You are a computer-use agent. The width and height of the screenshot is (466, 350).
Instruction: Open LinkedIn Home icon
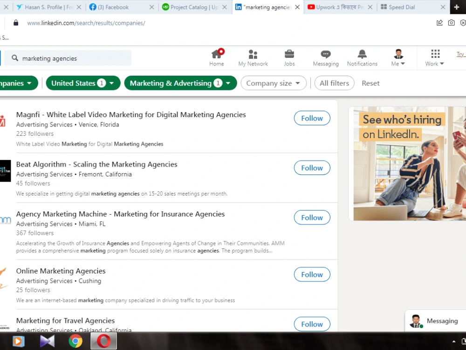point(217,57)
